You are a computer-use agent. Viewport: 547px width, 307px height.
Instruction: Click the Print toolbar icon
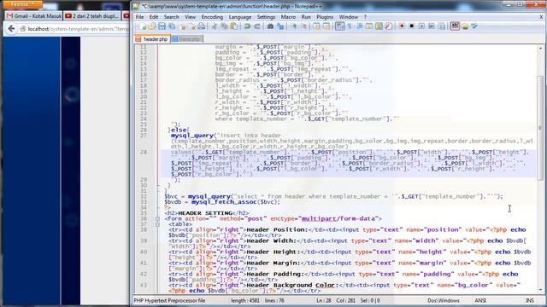[202, 26]
